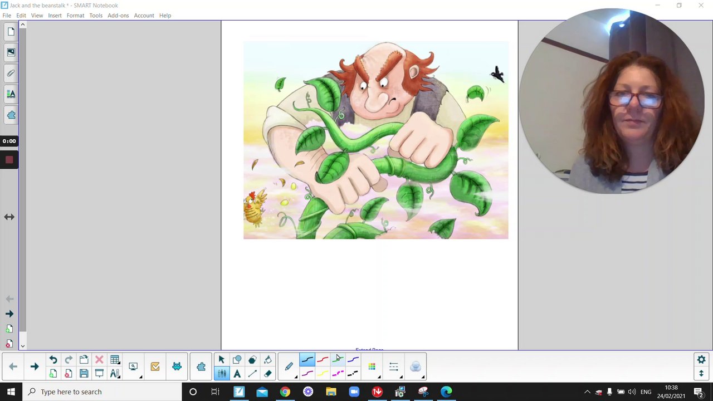Choose the Select arrow tool
This screenshot has height=401, width=713.
[x=221, y=360]
